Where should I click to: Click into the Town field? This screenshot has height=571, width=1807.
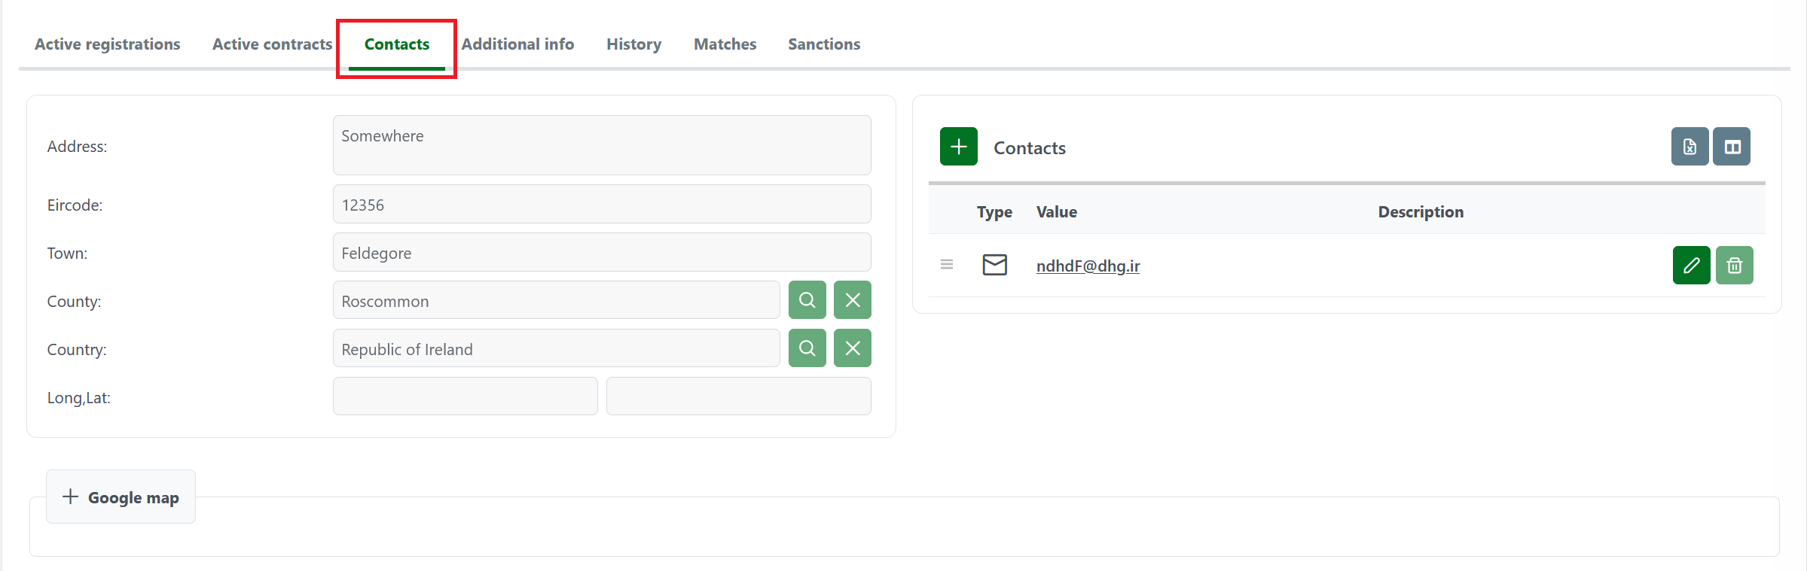(x=601, y=253)
